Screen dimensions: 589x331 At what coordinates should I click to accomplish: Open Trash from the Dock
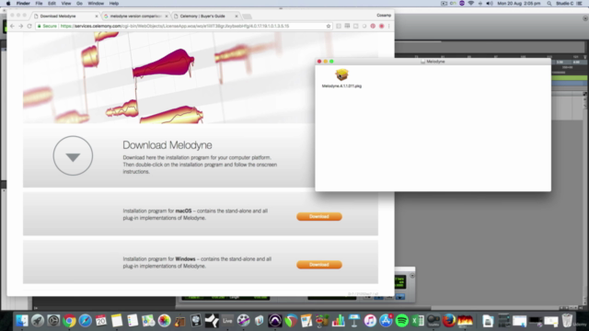[x=567, y=321]
